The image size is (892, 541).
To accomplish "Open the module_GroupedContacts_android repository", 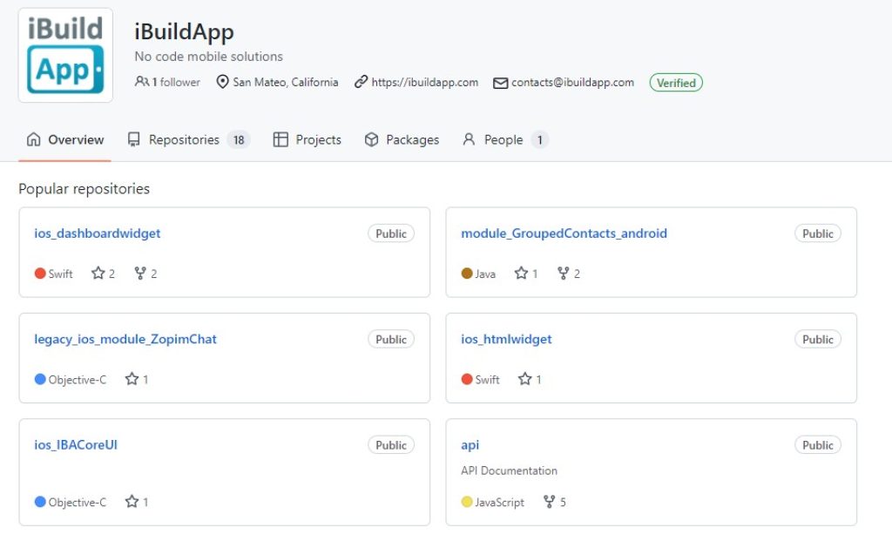I will click(x=564, y=233).
